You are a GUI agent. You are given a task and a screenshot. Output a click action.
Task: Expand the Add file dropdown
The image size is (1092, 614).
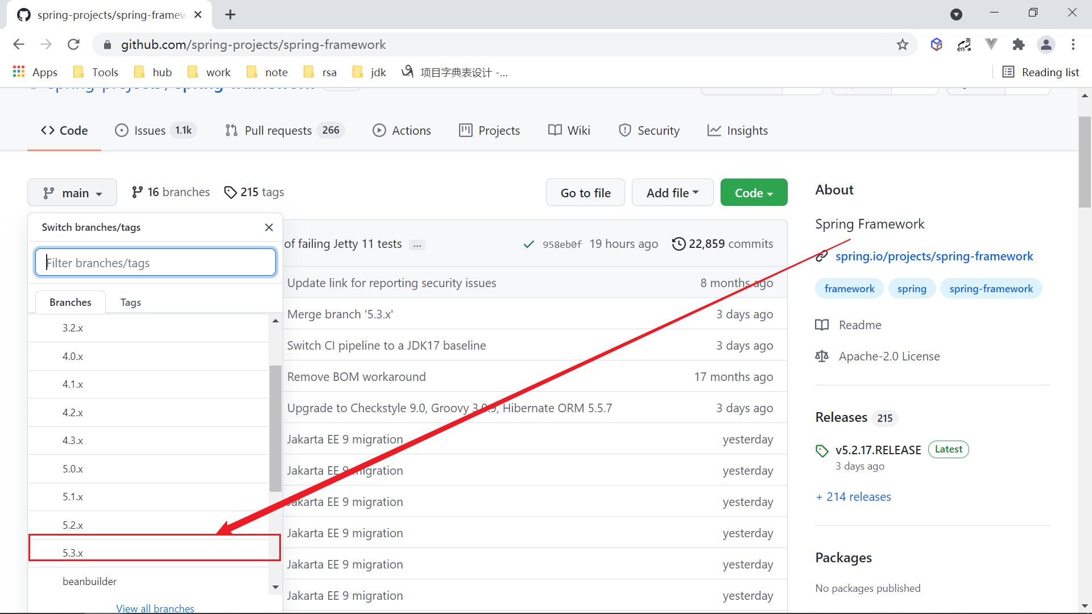coord(672,193)
